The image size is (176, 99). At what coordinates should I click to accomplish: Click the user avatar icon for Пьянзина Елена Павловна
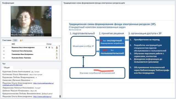pyautogui.click(x=57, y=58)
